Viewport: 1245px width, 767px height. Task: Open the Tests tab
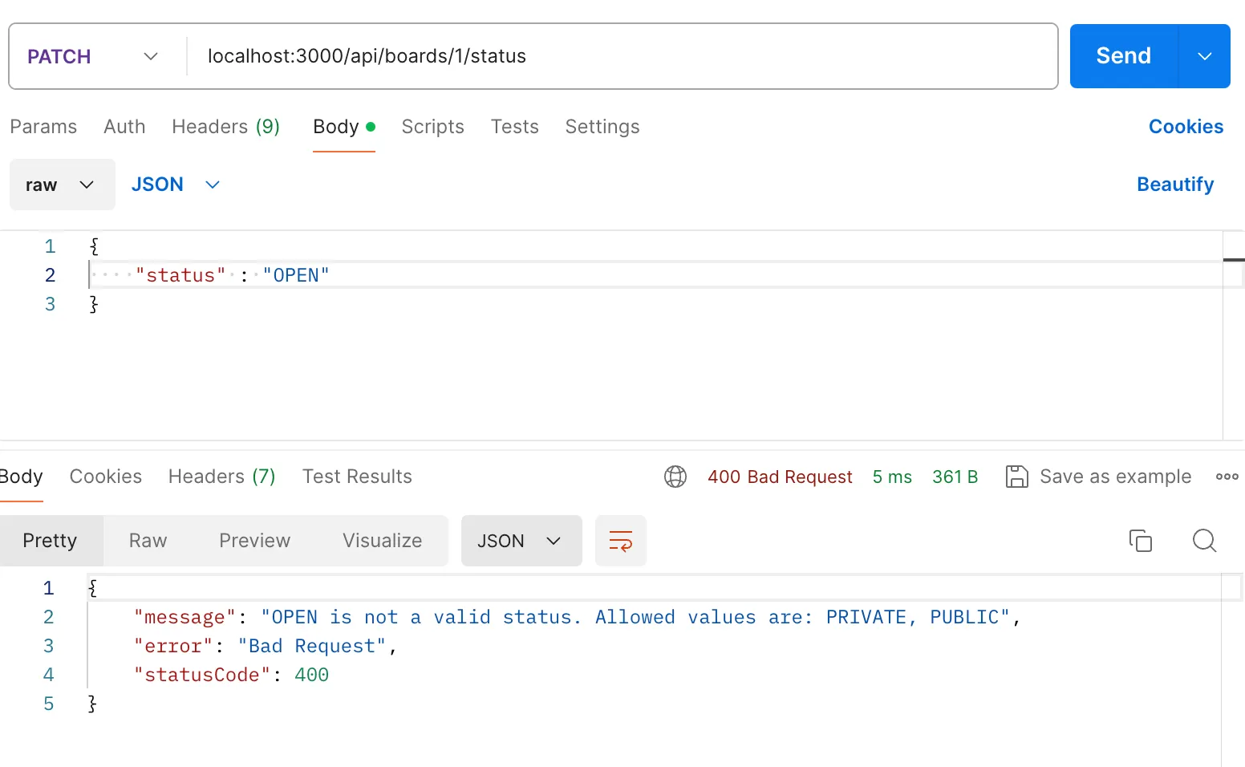tap(515, 127)
